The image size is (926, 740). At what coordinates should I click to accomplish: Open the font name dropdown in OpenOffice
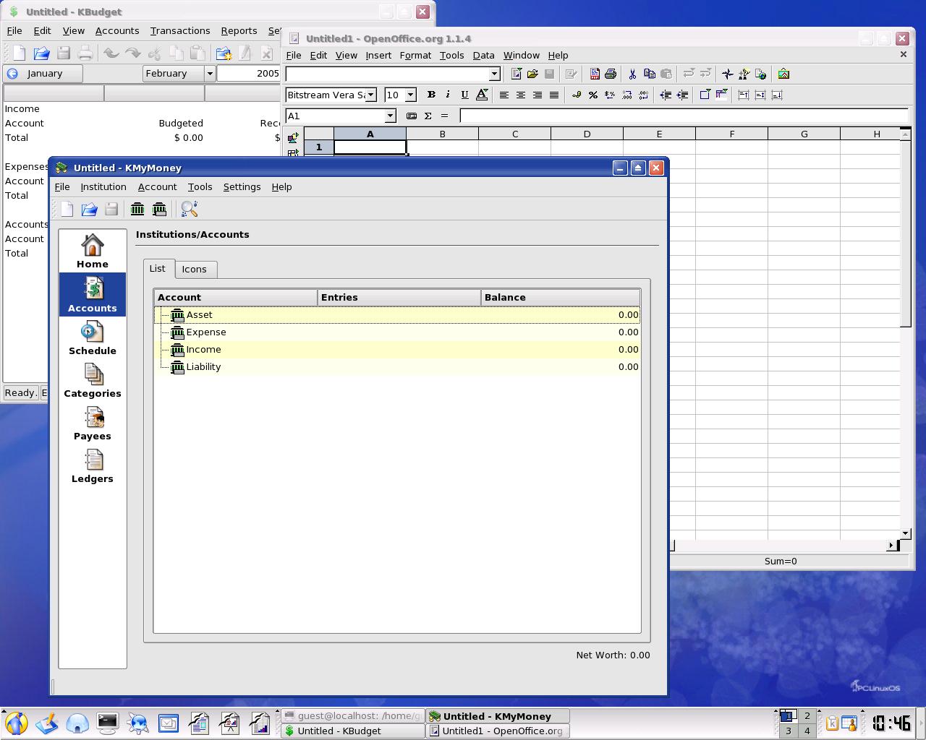click(x=371, y=95)
